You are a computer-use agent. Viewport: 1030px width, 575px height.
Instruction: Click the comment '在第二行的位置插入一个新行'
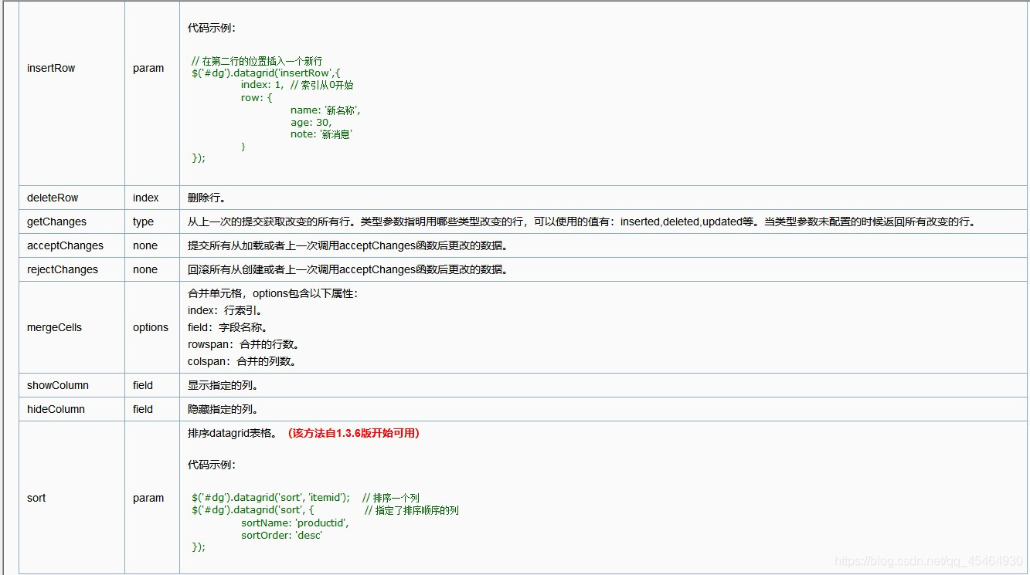(257, 61)
